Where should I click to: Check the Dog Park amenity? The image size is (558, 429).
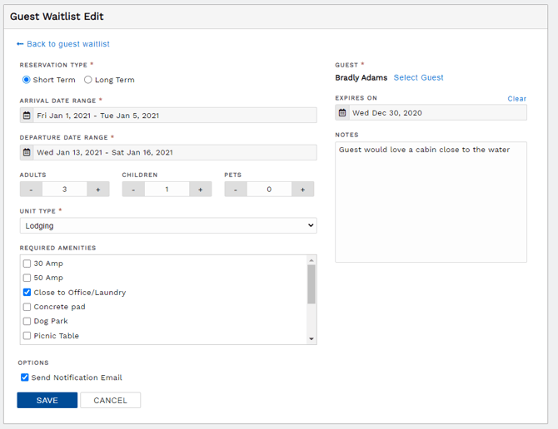27,321
